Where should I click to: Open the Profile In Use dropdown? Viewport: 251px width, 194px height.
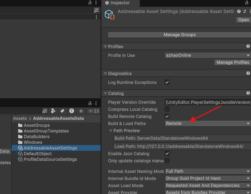tap(208, 55)
